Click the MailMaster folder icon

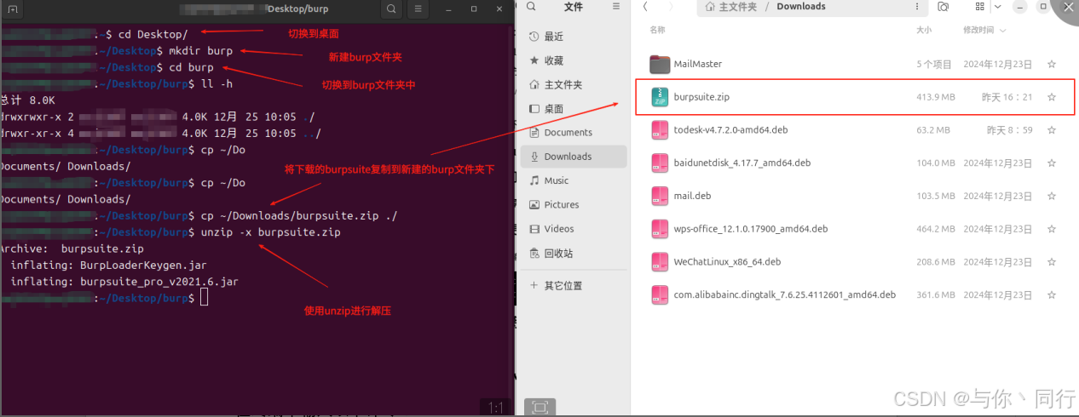click(660, 64)
